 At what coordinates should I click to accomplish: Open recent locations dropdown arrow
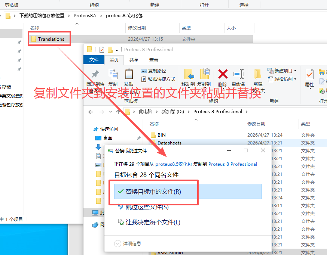(110, 112)
